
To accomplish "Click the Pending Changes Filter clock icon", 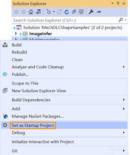I will click(x=49, y=12).
